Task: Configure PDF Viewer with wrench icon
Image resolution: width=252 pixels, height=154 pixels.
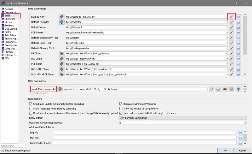Action: point(232,33)
